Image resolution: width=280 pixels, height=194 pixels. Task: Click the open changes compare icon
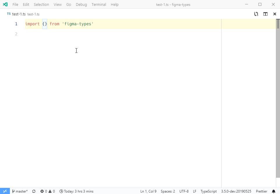[x=256, y=14]
